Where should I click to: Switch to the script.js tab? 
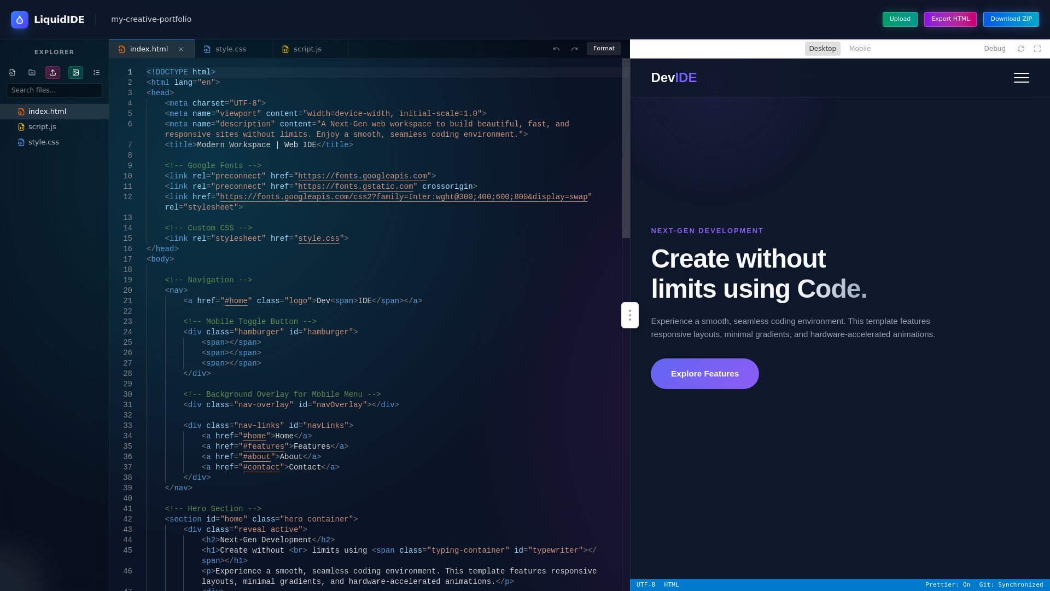click(311, 49)
